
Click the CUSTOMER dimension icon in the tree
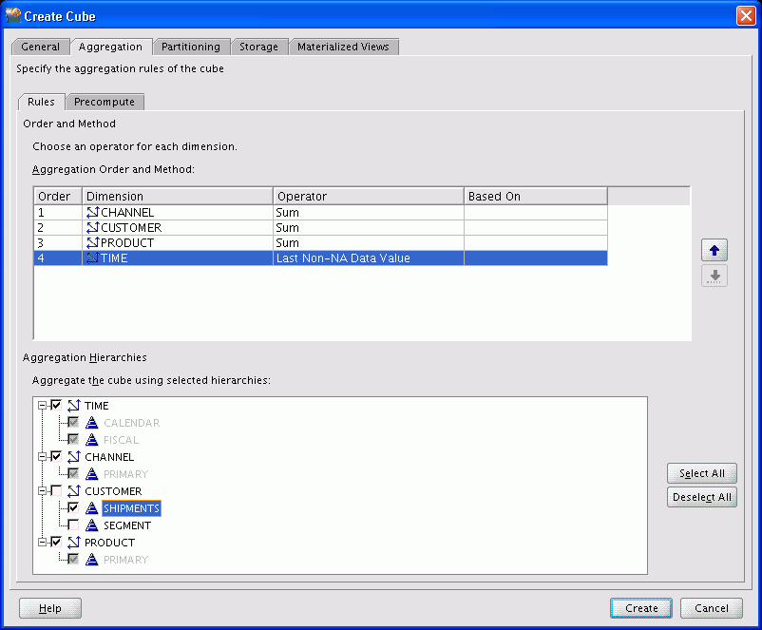(x=72, y=490)
